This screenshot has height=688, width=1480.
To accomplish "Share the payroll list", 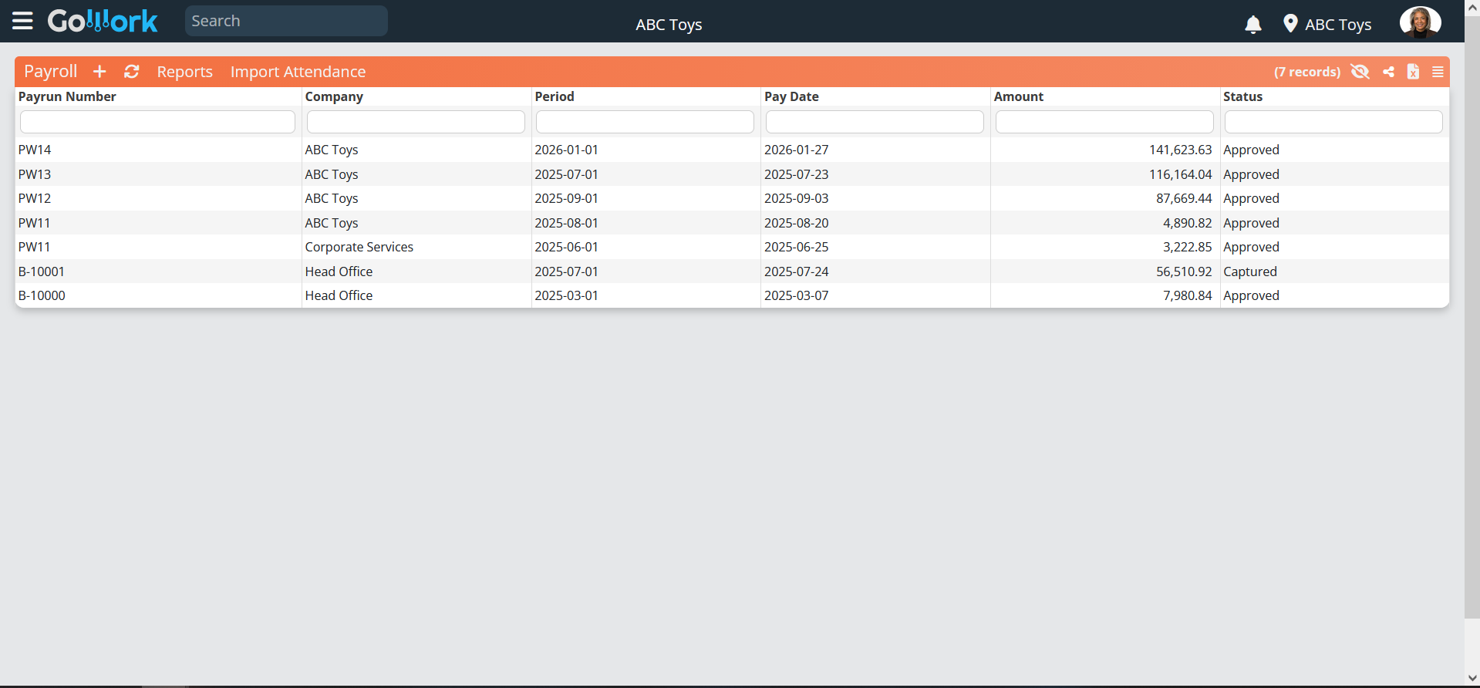I will point(1388,72).
